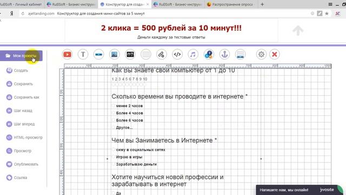Open page settings with the gear icon

click(x=261, y=54)
